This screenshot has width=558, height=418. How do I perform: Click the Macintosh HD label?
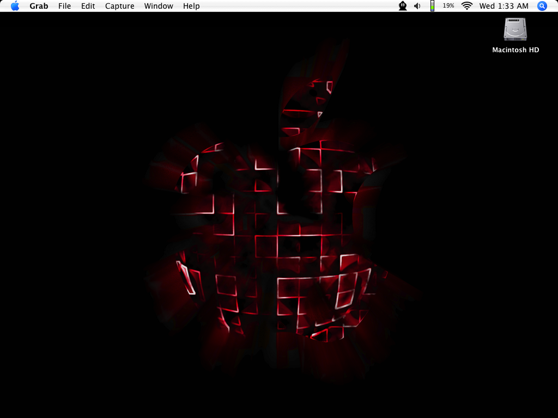[515, 50]
